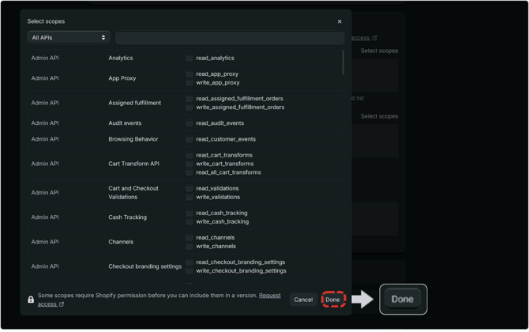Select the read_audit_events checkbox

[x=189, y=123]
